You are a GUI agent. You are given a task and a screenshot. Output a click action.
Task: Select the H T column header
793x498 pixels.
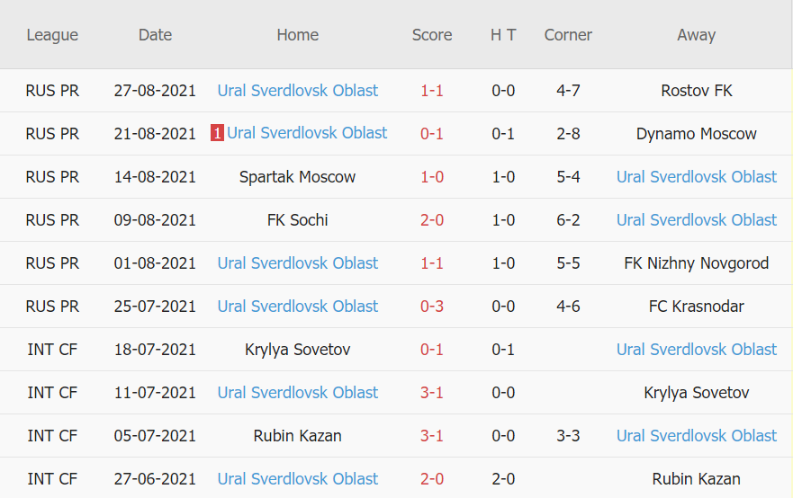tap(503, 35)
